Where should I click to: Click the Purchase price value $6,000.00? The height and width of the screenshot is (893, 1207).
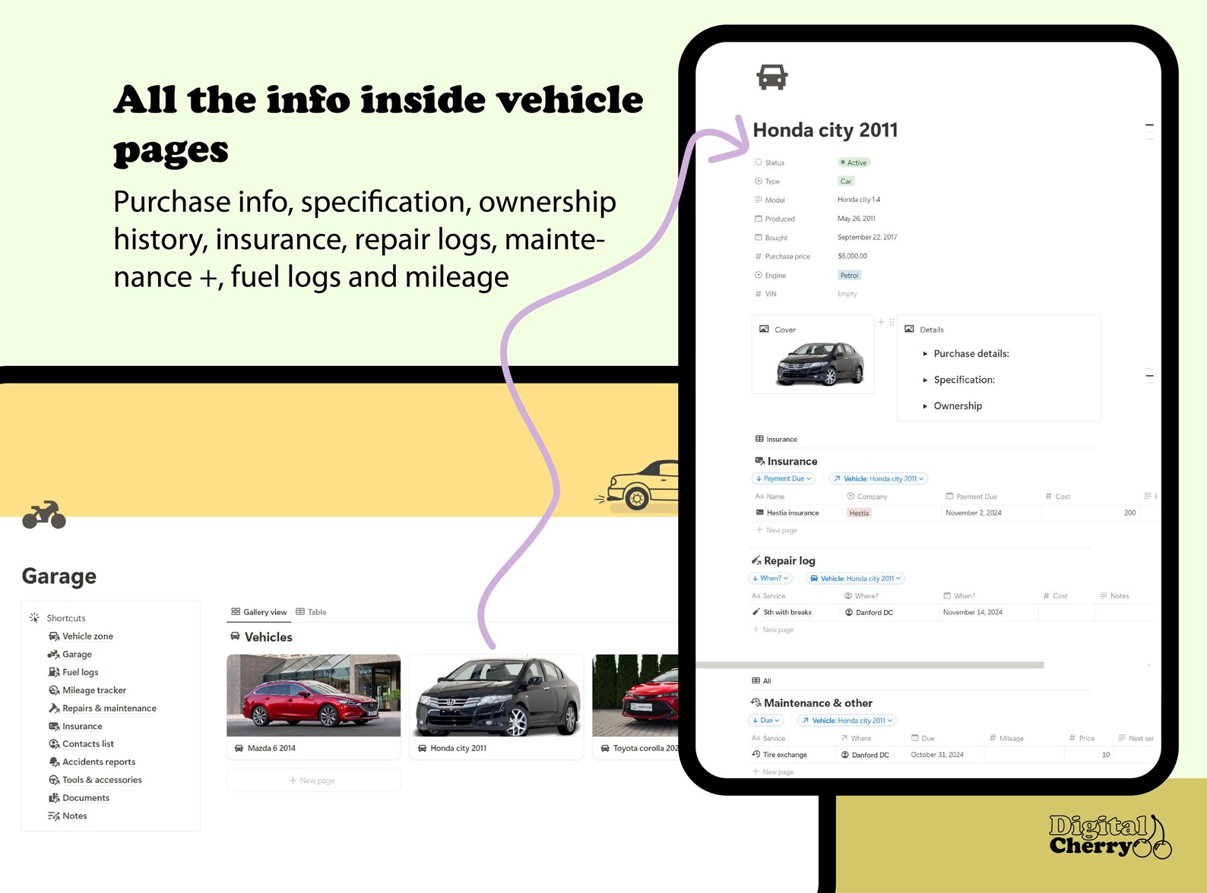(852, 257)
